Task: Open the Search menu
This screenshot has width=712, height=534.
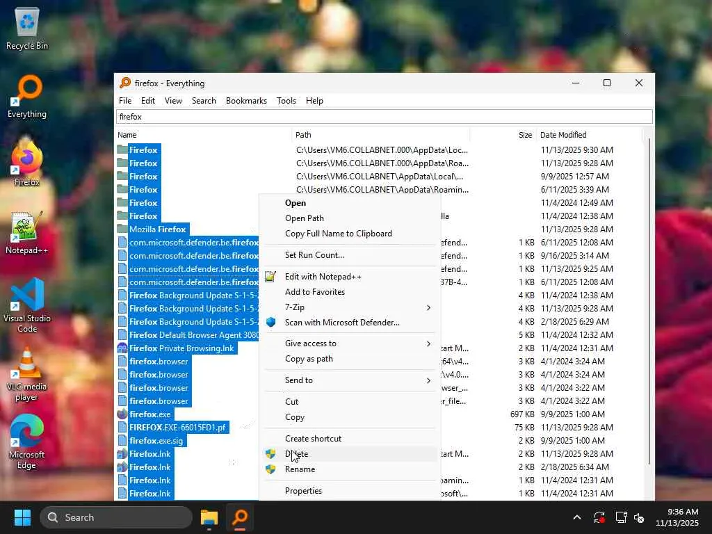Action: coord(204,101)
